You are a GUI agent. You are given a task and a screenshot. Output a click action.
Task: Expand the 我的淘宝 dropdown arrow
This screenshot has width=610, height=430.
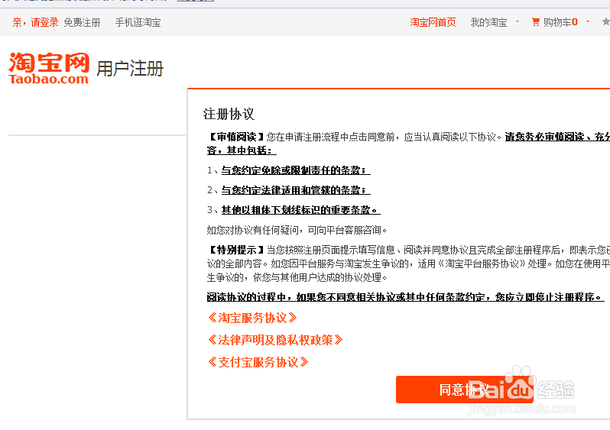518,22
